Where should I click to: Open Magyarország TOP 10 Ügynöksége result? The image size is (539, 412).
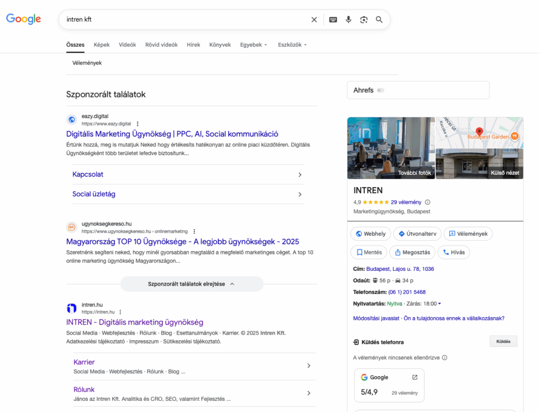(183, 242)
